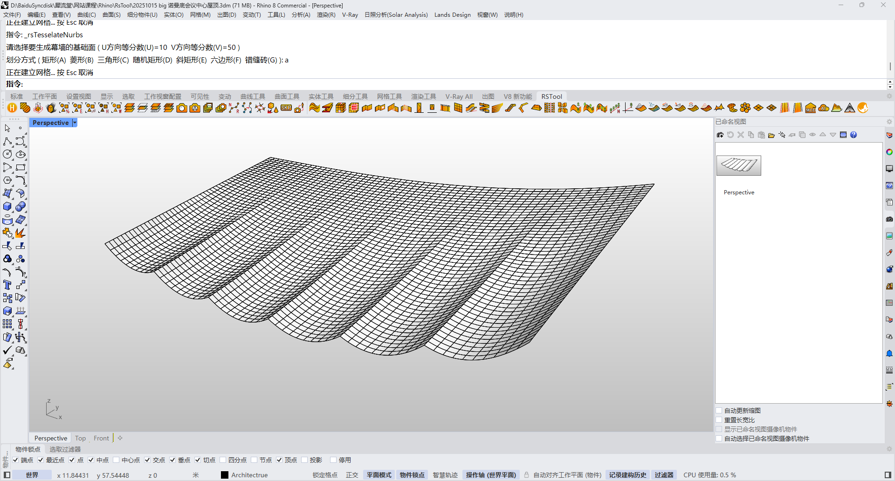Viewport: 895px width, 481px height.
Task: Click save named view camera icon
Action: pos(720,135)
